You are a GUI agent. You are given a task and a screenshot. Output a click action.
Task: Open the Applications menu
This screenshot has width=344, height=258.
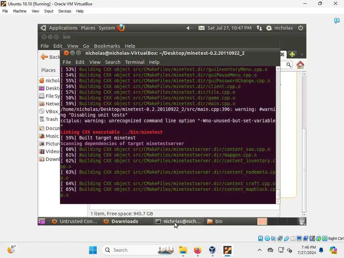pyautogui.click(x=63, y=28)
